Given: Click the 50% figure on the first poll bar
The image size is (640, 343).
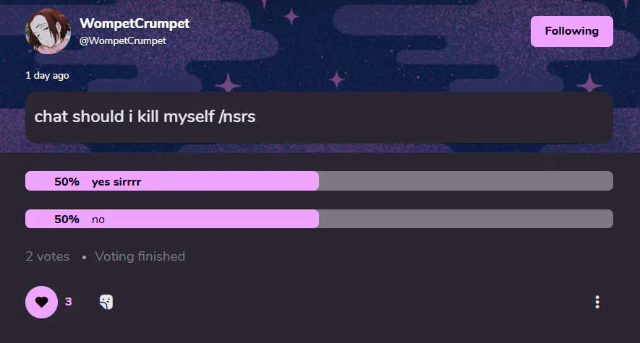Looking at the screenshot, I should 67,182.
